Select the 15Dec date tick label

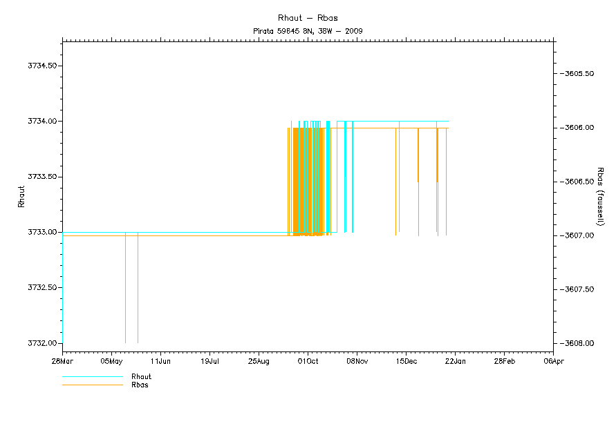tap(406, 360)
